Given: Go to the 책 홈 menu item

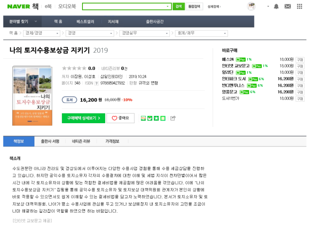Looking at the screenshot, I should pyautogui.click(x=58, y=21).
